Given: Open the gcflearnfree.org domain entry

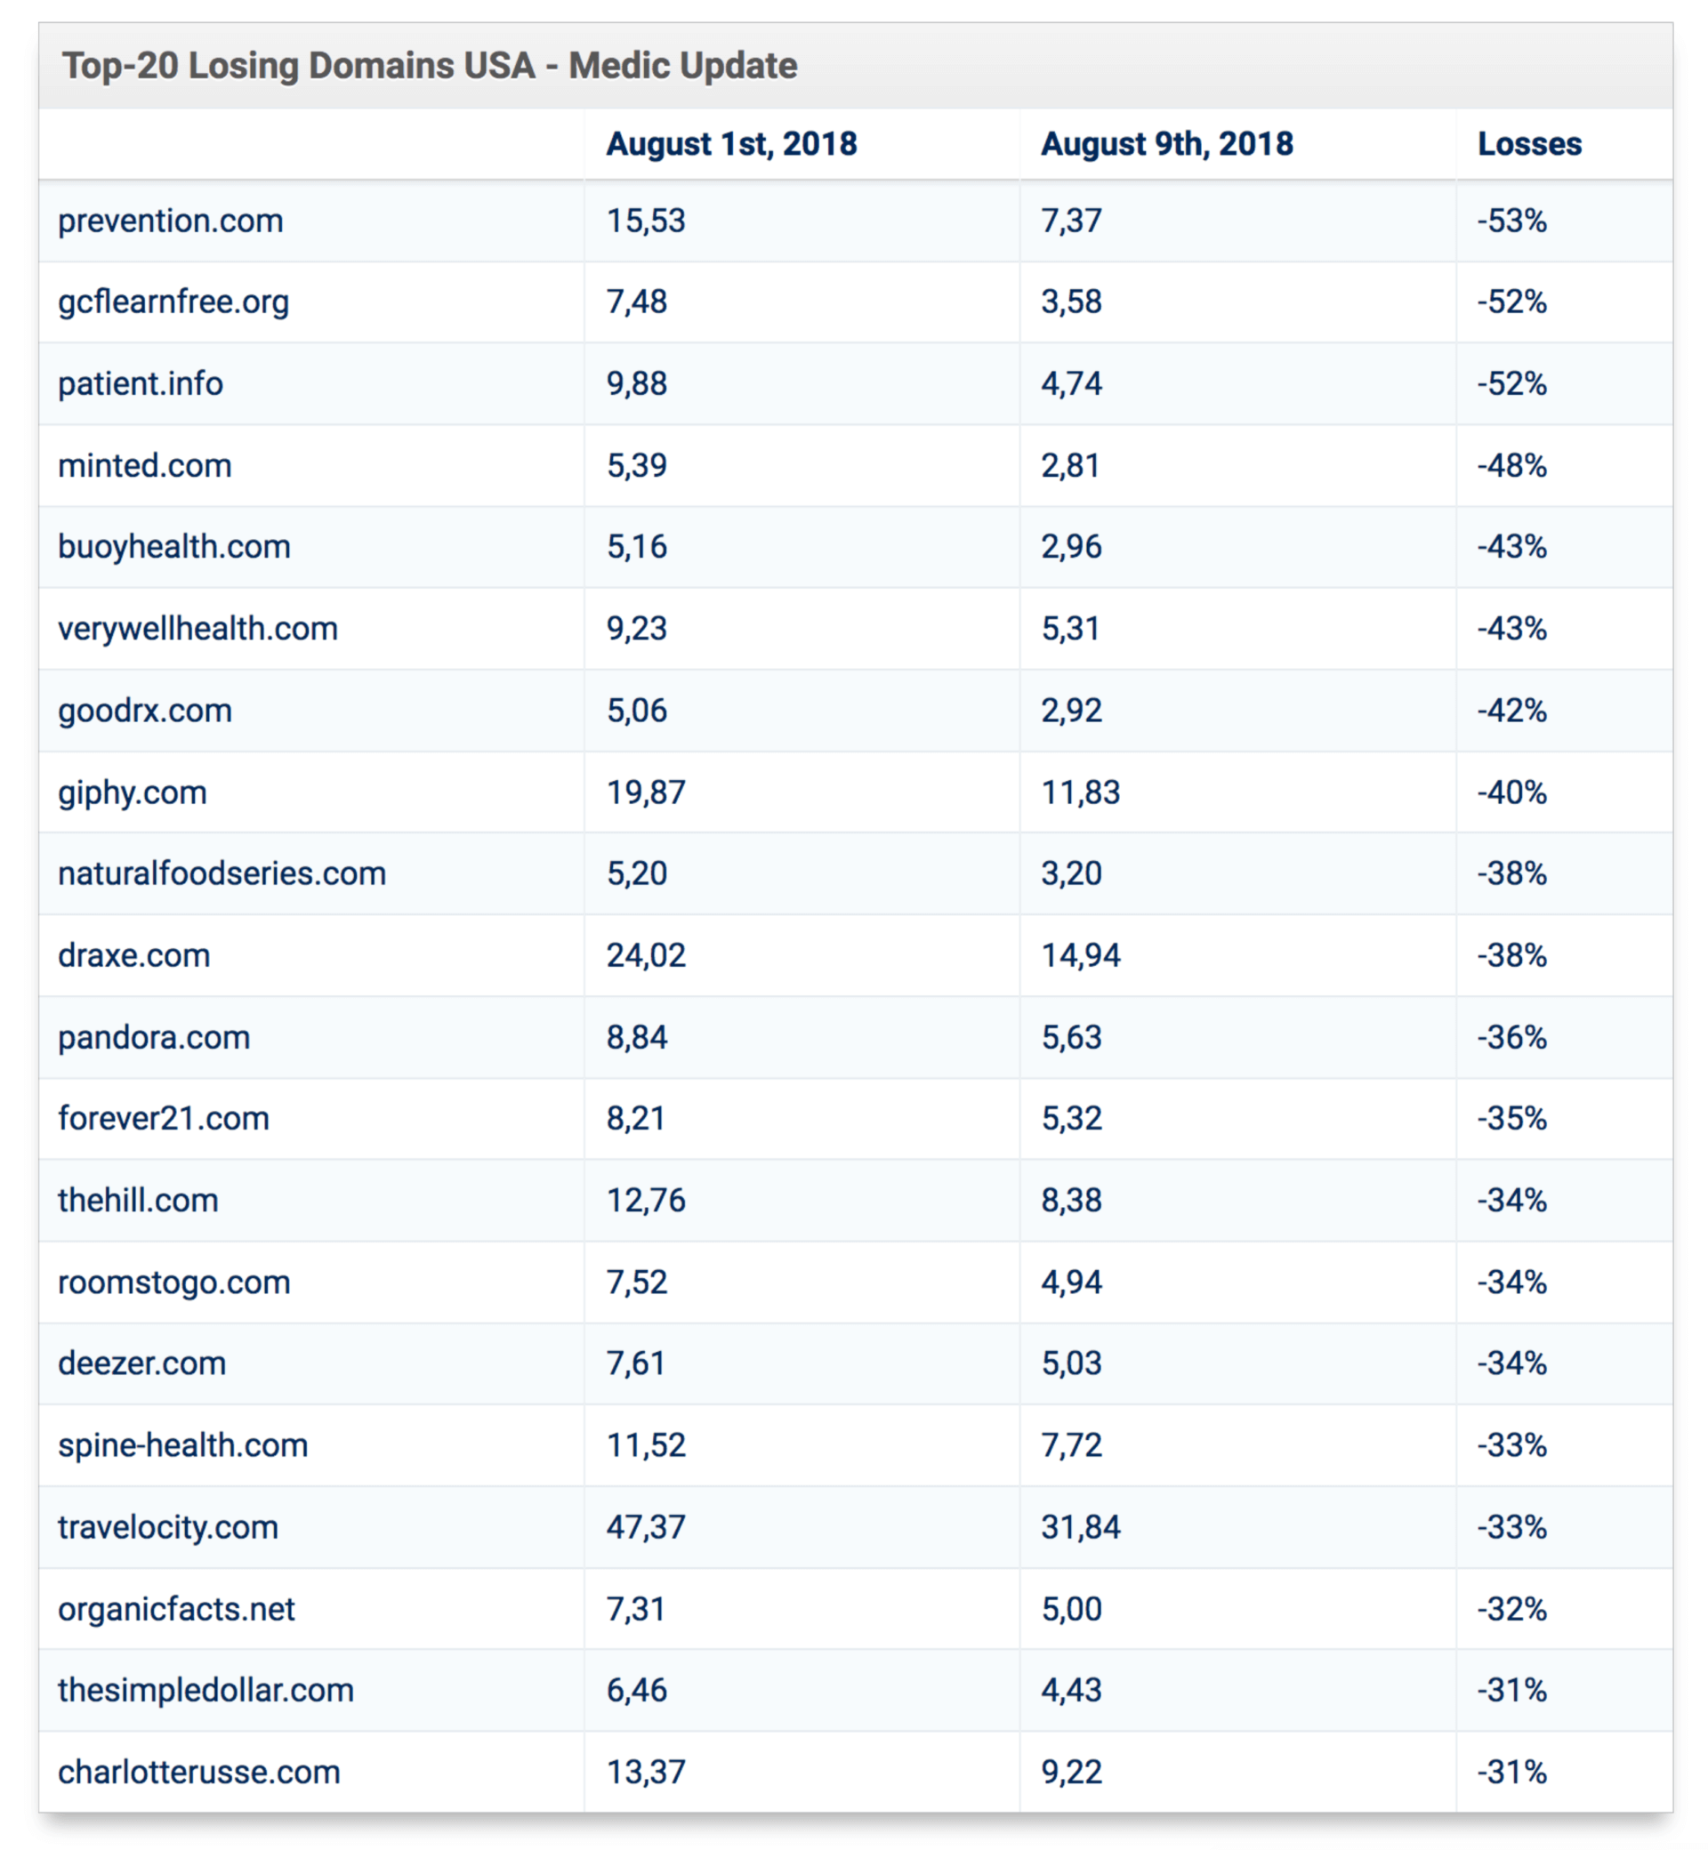Looking at the screenshot, I should tap(173, 302).
